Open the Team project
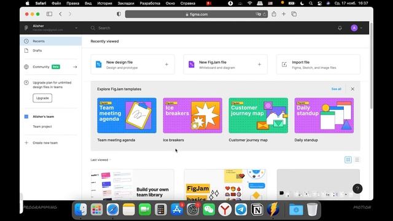This screenshot has width=393, height=221. pos(42,126)
